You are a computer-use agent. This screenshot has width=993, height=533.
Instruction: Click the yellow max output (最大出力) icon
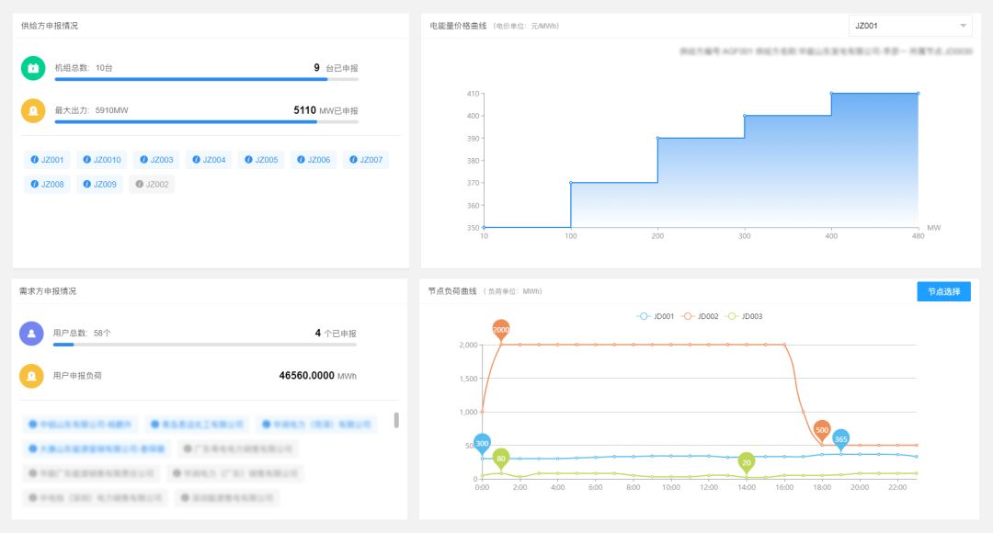(x=33, y=110)
